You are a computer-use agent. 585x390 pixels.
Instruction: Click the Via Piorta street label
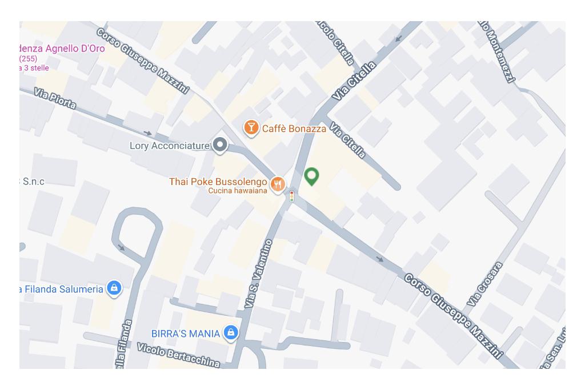click(x=55, y=98)
